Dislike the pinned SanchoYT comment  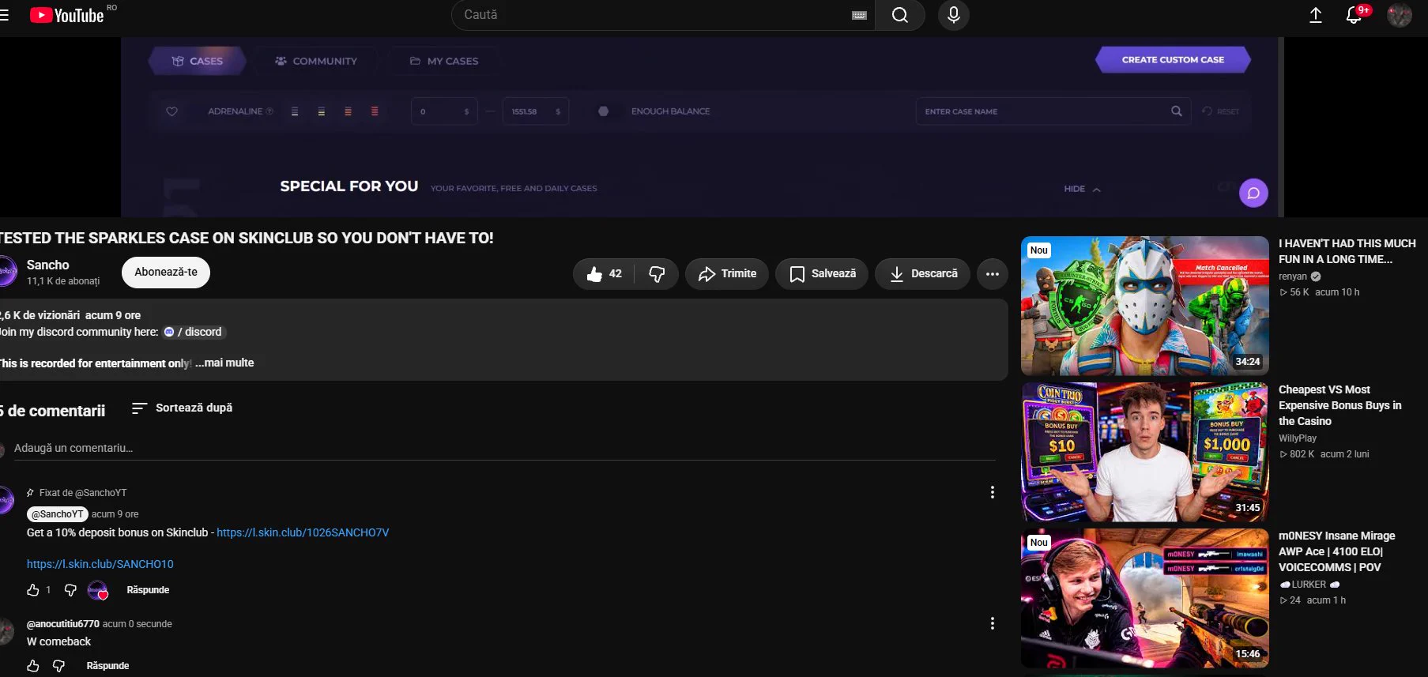(70, 590)
